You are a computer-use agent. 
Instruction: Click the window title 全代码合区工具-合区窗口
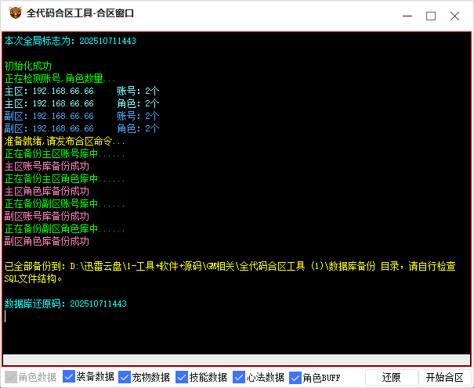[80, 13]
